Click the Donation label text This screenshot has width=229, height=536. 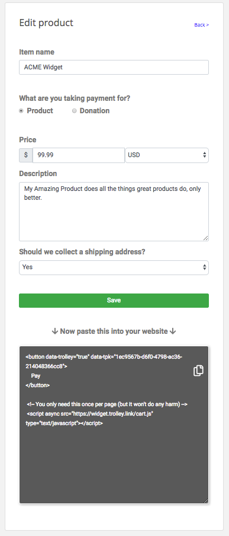[95, 111]
